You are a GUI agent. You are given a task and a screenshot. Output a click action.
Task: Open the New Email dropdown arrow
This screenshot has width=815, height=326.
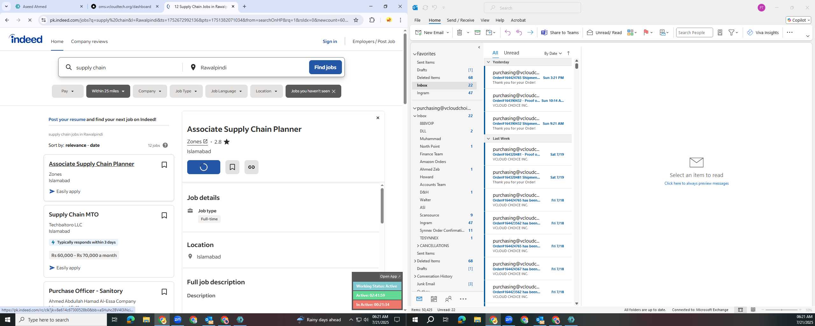(x=448, y=32)
